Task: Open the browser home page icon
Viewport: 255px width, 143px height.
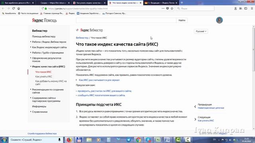Action: 19,8
